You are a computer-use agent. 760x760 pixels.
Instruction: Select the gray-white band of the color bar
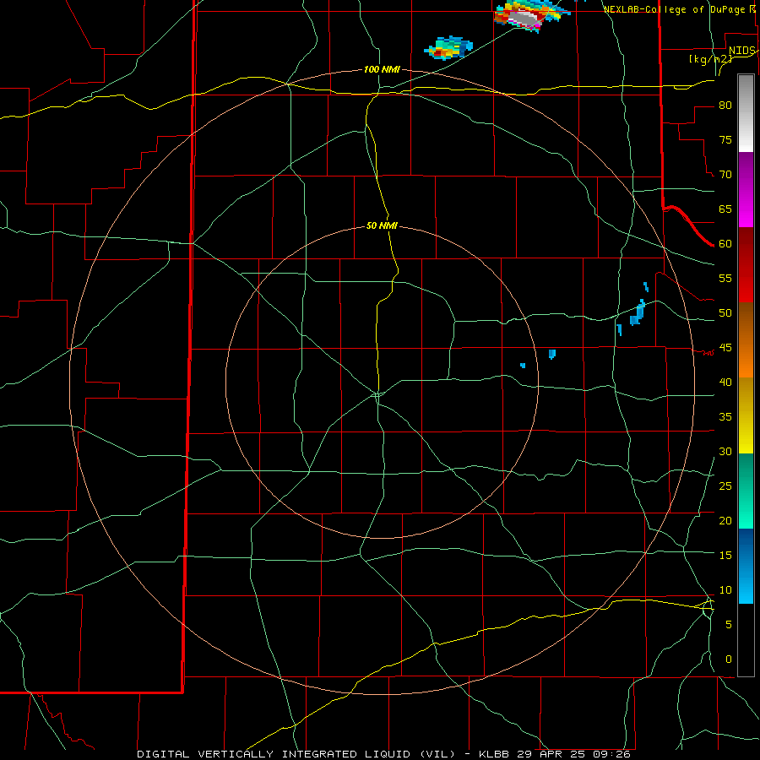coord(746,113)
